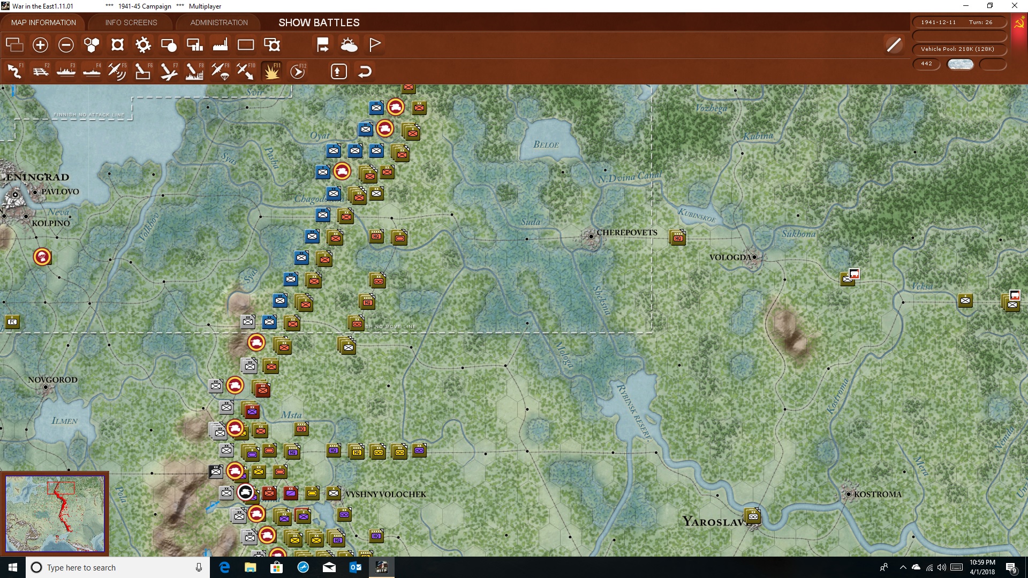
Task: Click the Kostroma city marker
Action: (x=849, y=494)
